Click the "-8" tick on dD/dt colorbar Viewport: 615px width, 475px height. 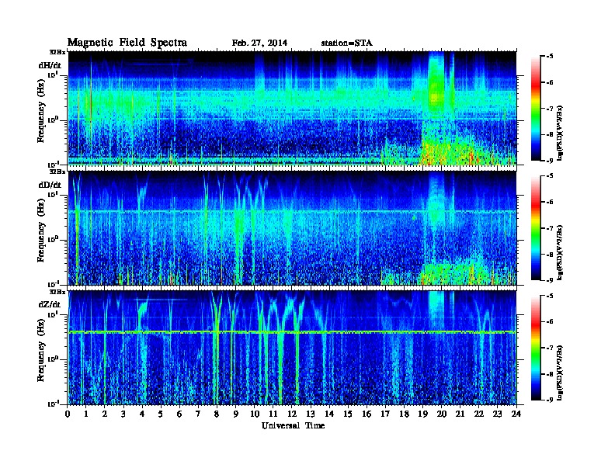(550, 254)
